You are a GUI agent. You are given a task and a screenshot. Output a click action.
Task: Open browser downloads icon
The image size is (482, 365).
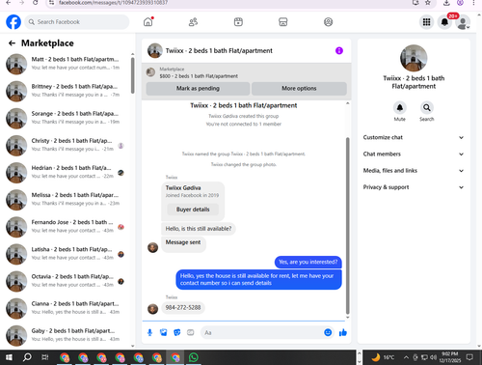click(446, 3)
